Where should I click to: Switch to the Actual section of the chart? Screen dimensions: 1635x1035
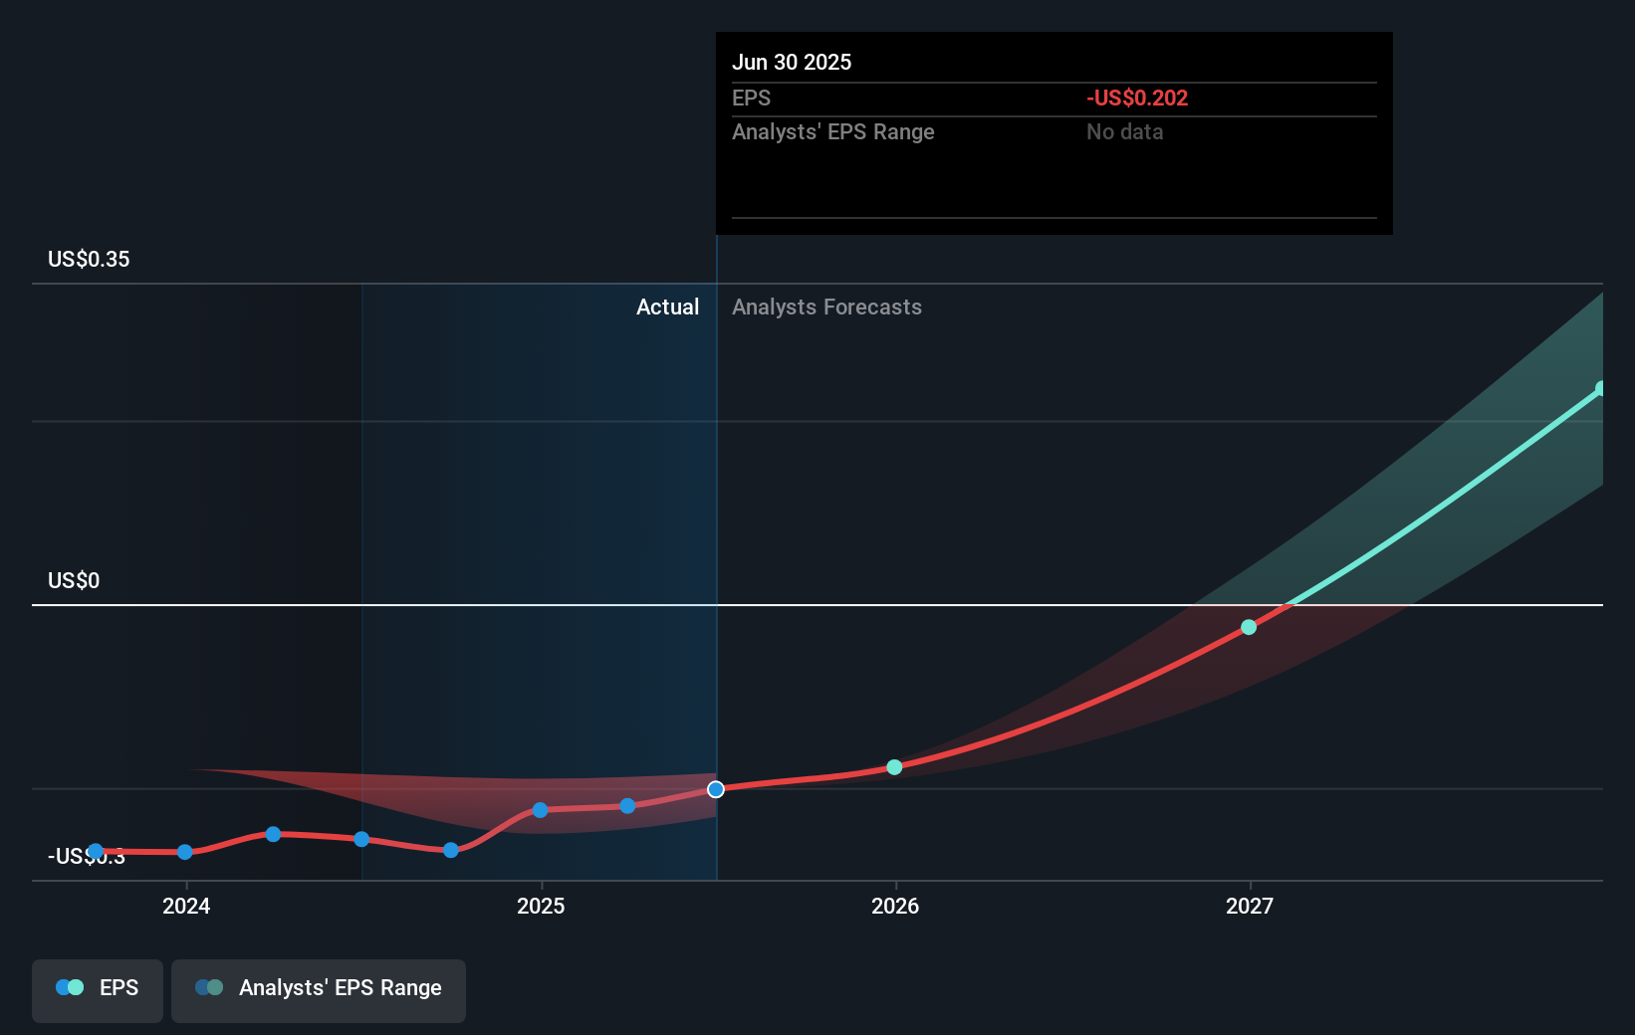pyautogui.click(x=667, y=308)
